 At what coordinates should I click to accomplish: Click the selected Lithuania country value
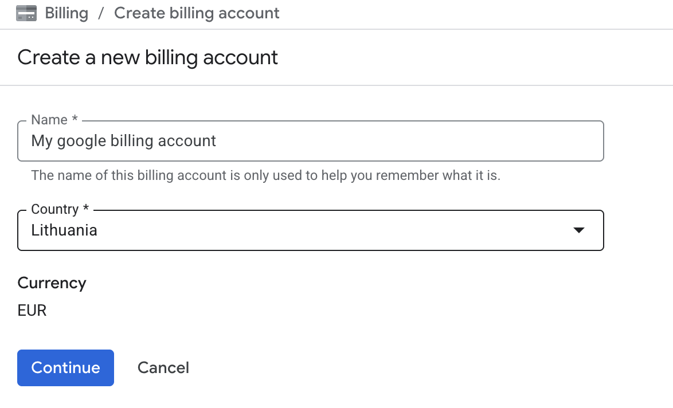(64, 230)
